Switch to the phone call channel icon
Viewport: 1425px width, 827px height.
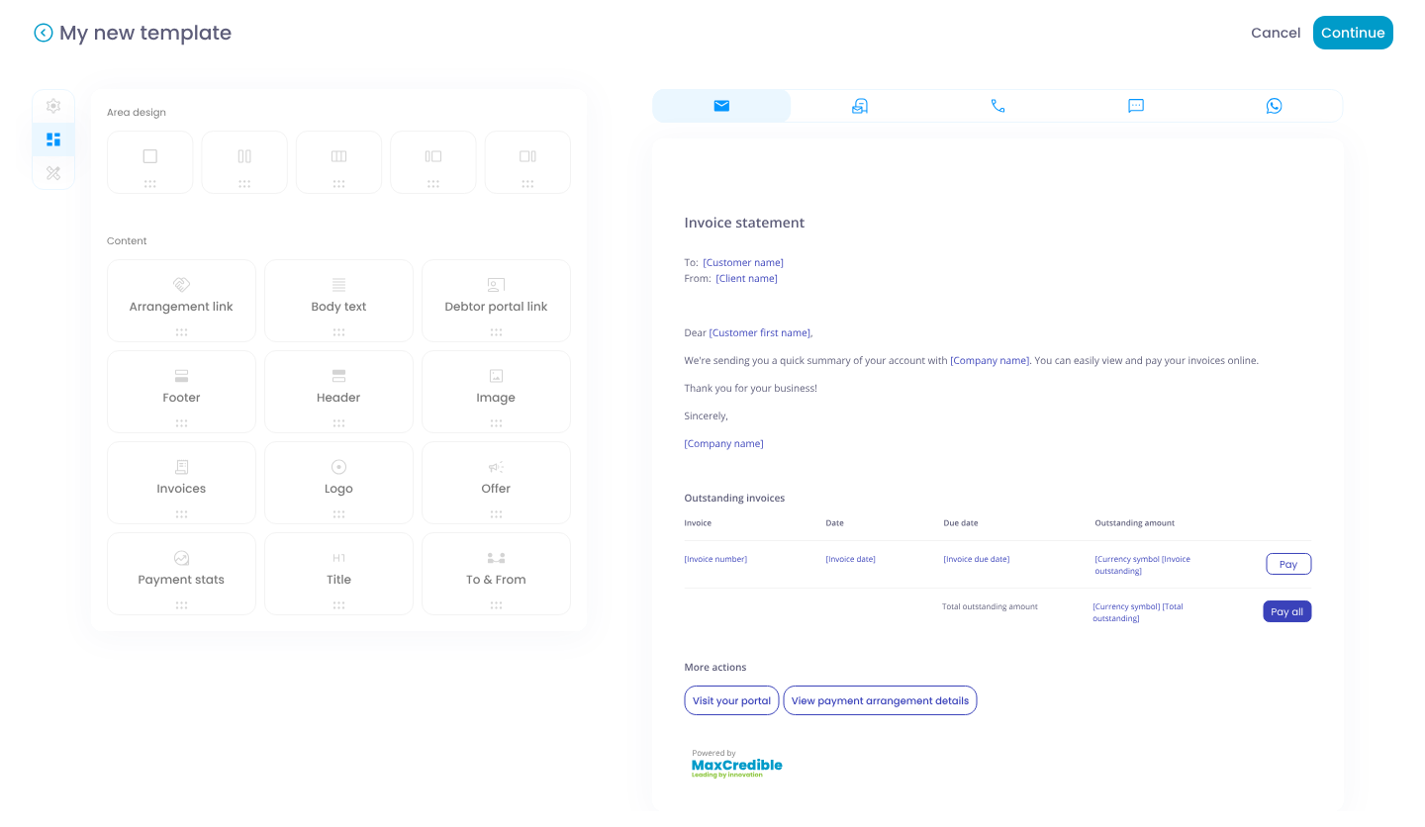click(x=997, y=105)
